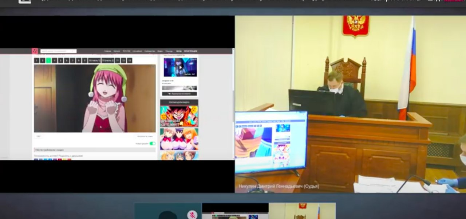Click 'Никулин Дмитрий Геннадьевич (Судья)' name label

[279, 186]
